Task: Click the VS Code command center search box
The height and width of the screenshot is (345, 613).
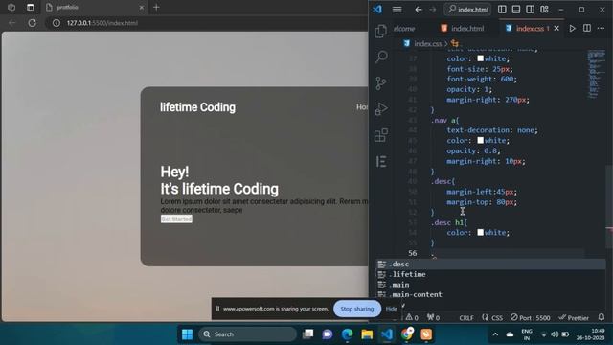Action: (467, 10)
